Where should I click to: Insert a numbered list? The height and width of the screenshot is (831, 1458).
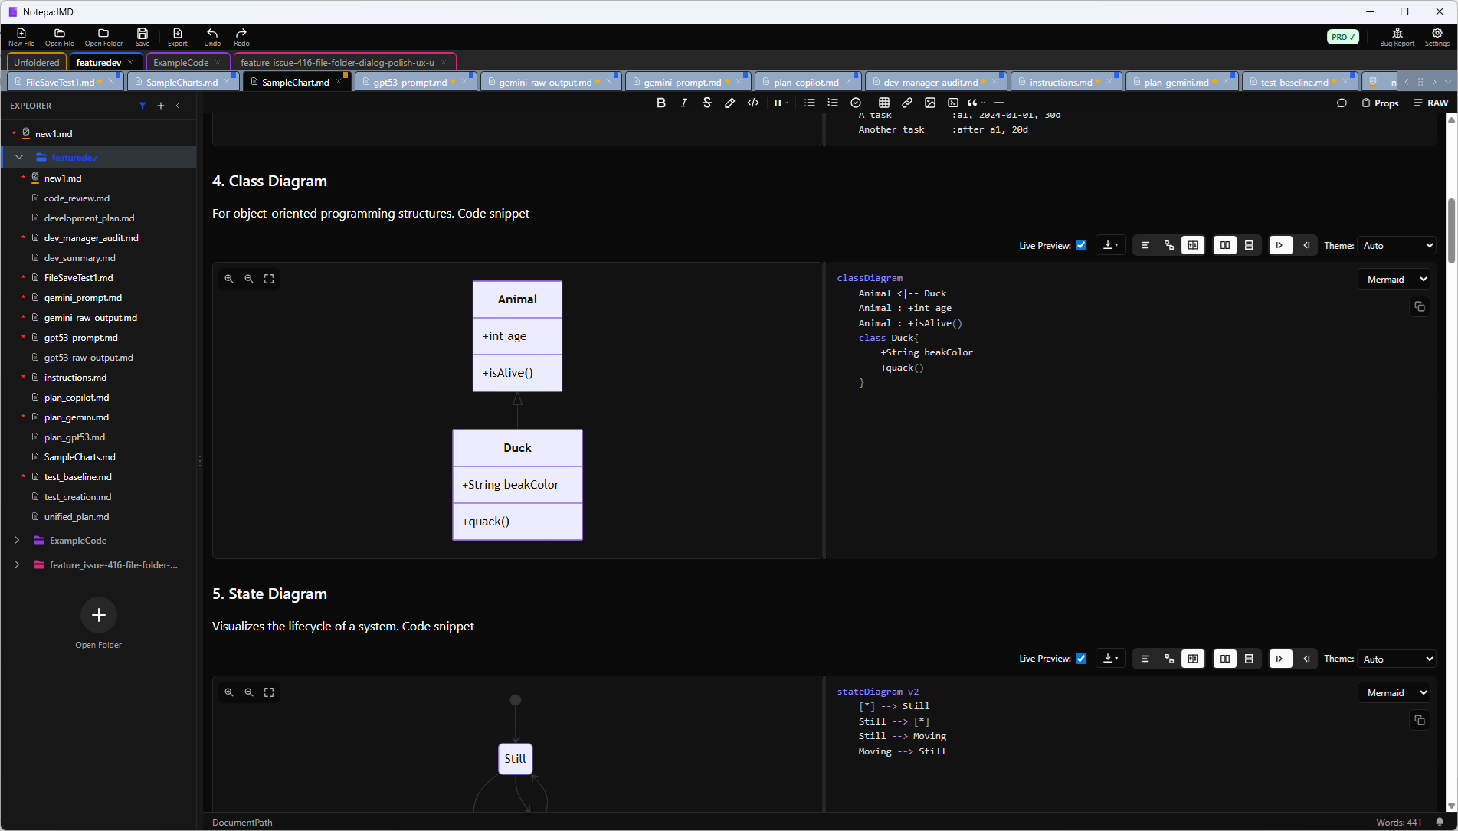coord(833,103)
